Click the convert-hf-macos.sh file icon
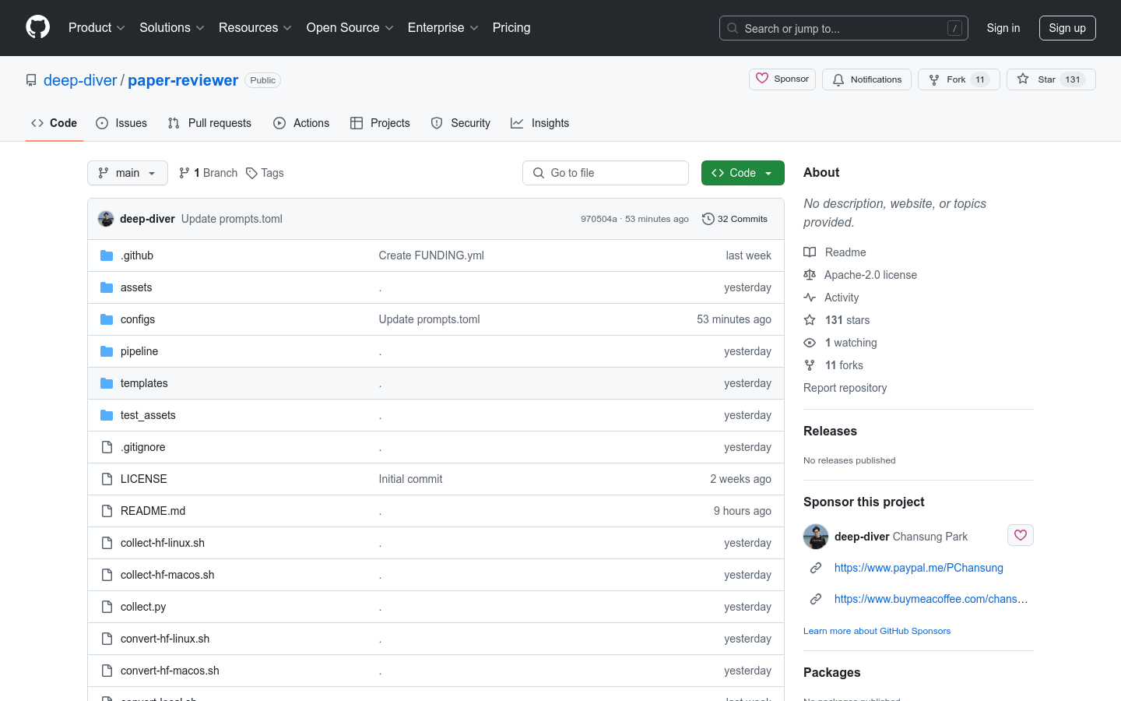This screenshot has width=1121, height=701. click(107, 671)
